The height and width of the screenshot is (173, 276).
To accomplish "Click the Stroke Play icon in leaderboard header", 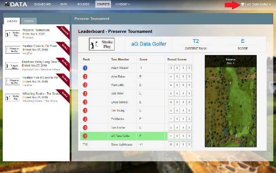I will click(102, 44).
